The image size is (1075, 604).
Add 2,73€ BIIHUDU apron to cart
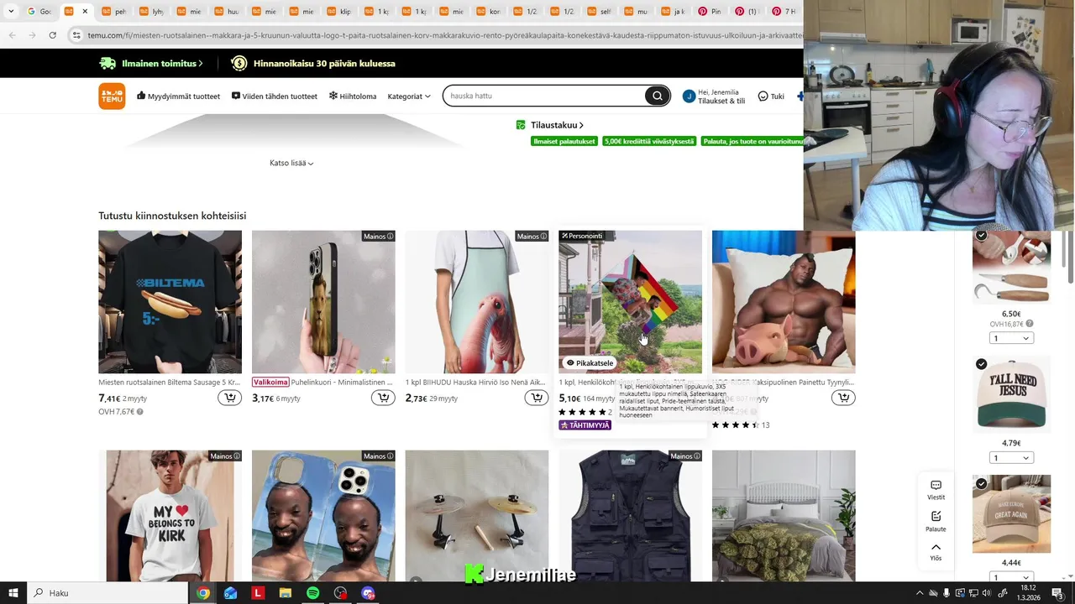coord(536,398)
